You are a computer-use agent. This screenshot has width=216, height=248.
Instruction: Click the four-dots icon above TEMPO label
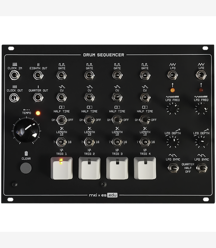pyautogui.click(x=26, y=110)
